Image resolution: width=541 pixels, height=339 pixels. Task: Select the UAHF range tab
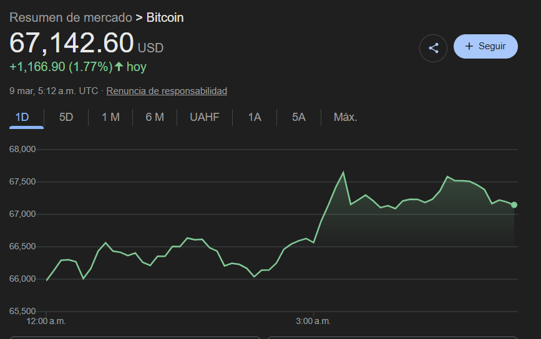point(205,117)
